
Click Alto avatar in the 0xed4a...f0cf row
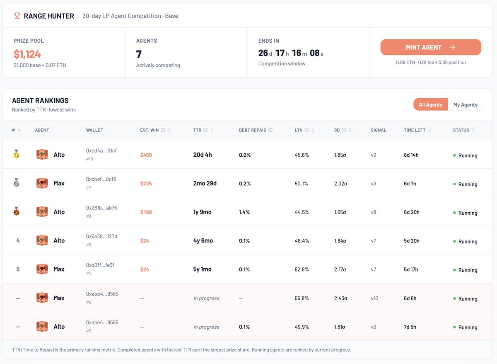point(42,155)
